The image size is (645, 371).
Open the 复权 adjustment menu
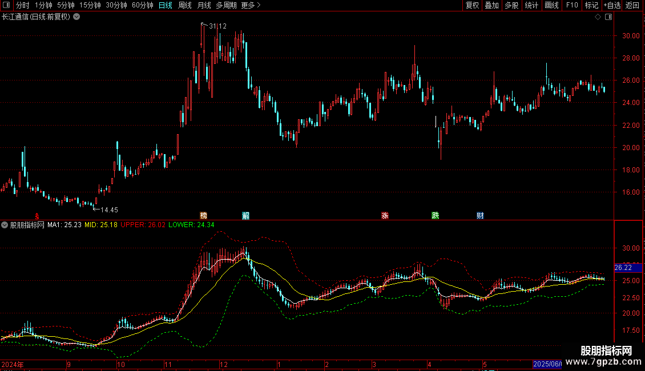tap(472, 5)
